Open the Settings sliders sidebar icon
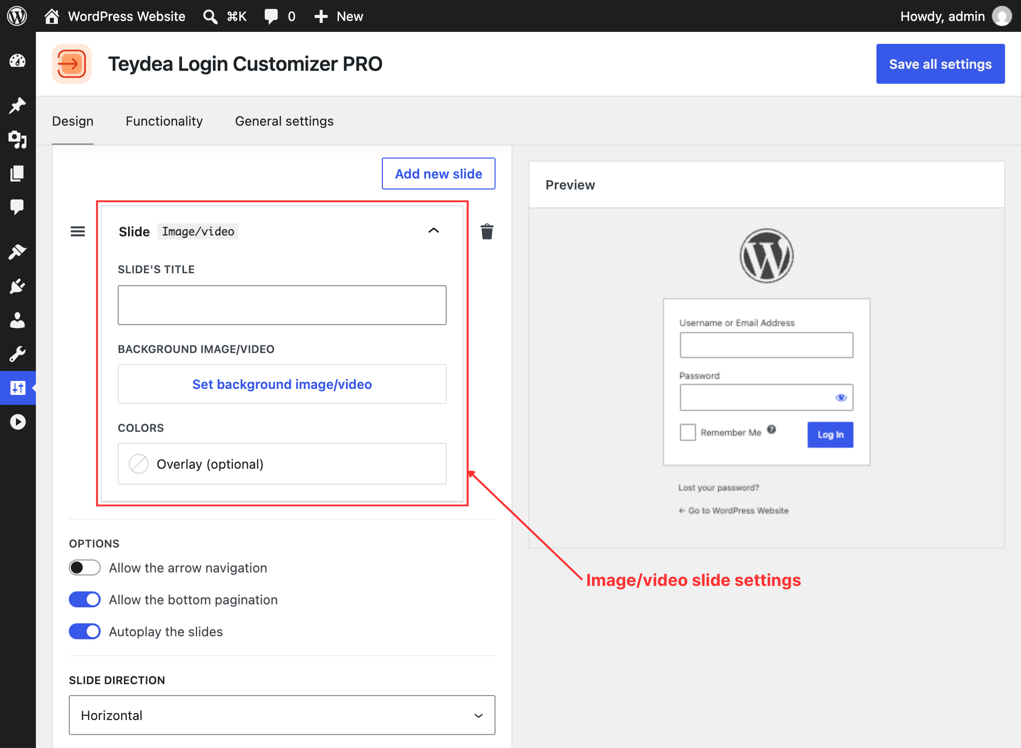Screen dimensions: 1021x748 click(x=17, y=388)
